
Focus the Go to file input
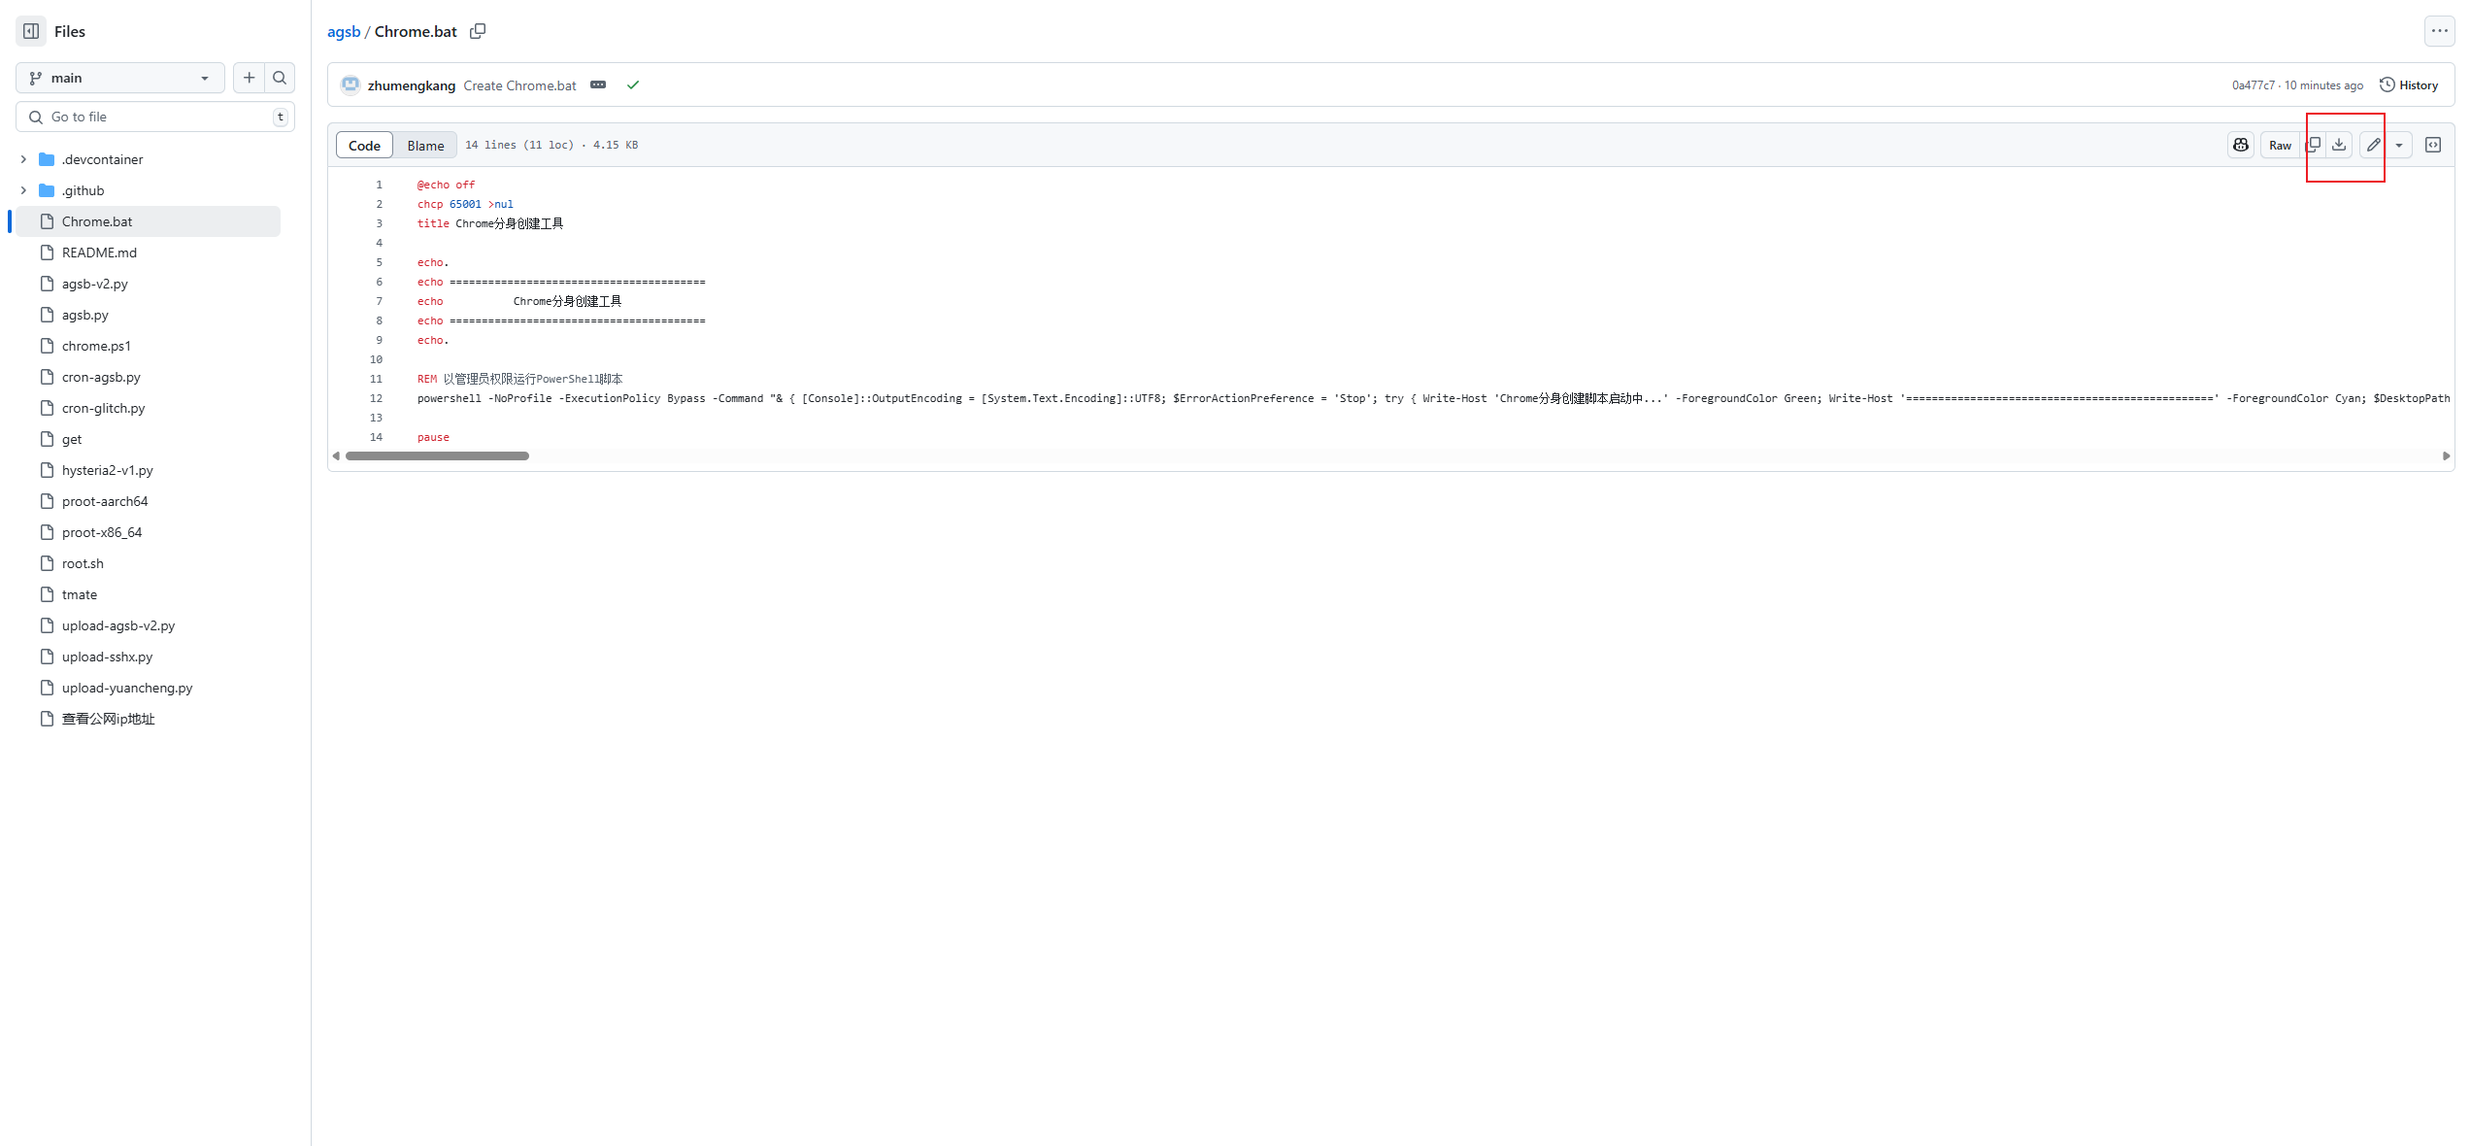[155, 117]
